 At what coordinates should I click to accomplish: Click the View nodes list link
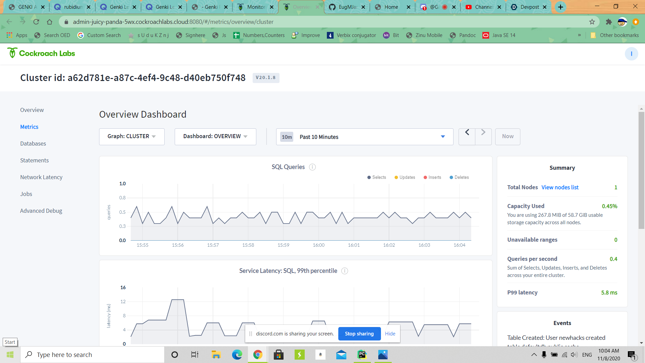pyautogui.click(x=560, y=187)
